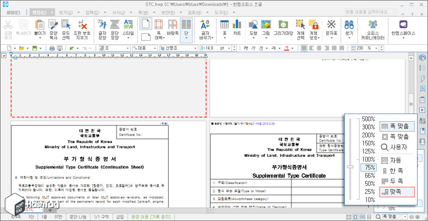Click the 단 (Columns) icon
The height and width of the screenshot is (221, 428).
point(186,25)
